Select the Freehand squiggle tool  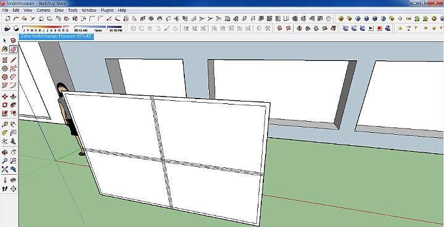click(x=14, y=68)
